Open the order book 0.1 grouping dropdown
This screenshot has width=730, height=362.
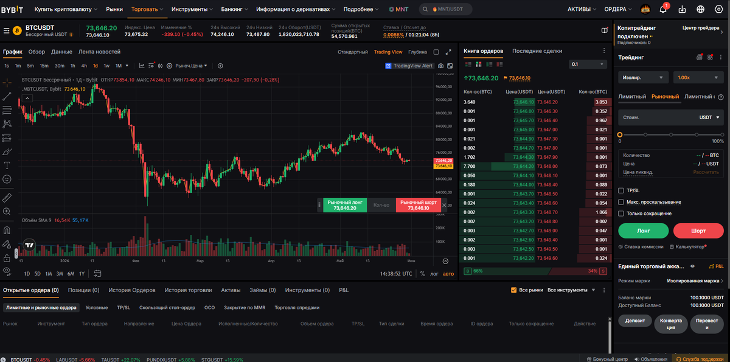click(588, 64)
